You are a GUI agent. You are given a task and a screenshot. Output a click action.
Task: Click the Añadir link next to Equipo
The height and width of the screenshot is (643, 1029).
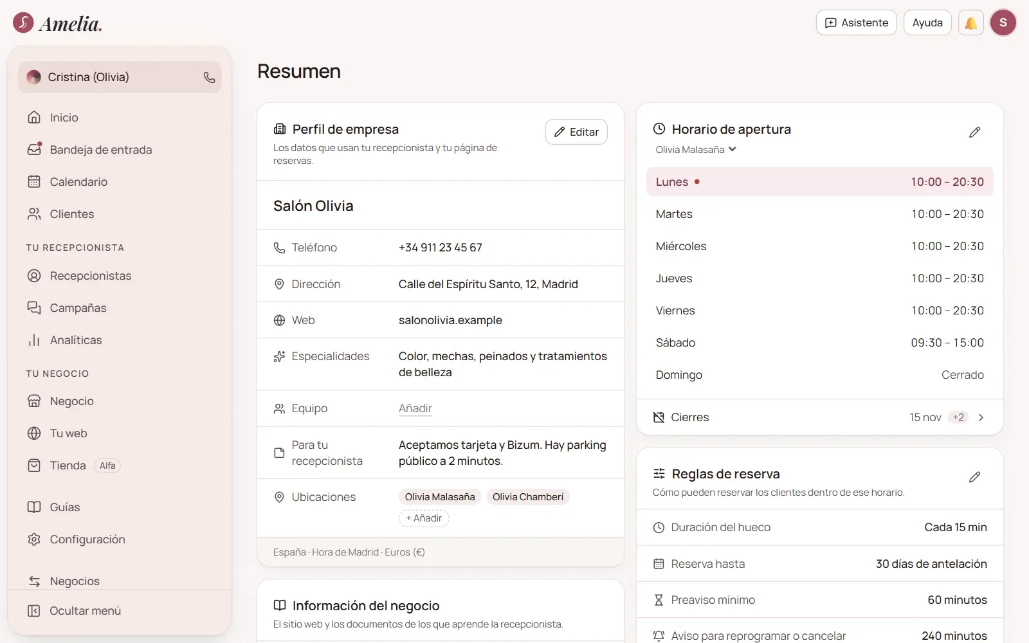click(x=415, y=408)
